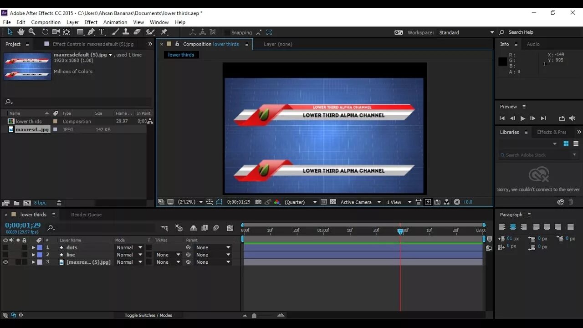Expand the line layer properties
583x328 pixels.
[33, 255]
